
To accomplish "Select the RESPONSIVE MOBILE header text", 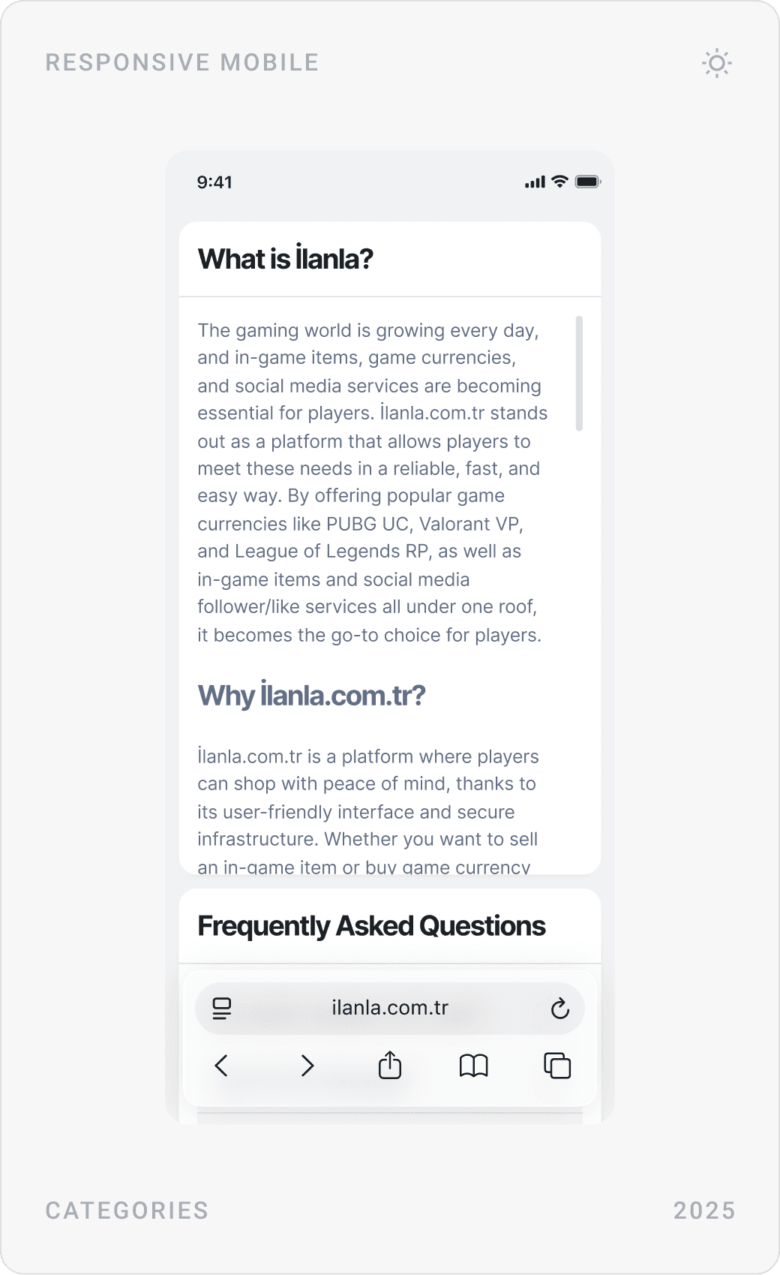I will point(181,62).
